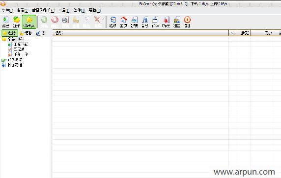Open the last menu bar item Help
The height and width of the screenshot is (178, 281).
click(95, 11)
